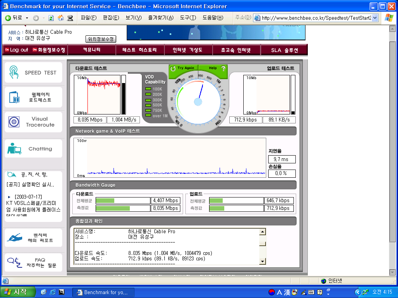Viewport: 398px width, 298px height.
Task: Click the page scrollbar up arrow
Action: tap(392, 29)
